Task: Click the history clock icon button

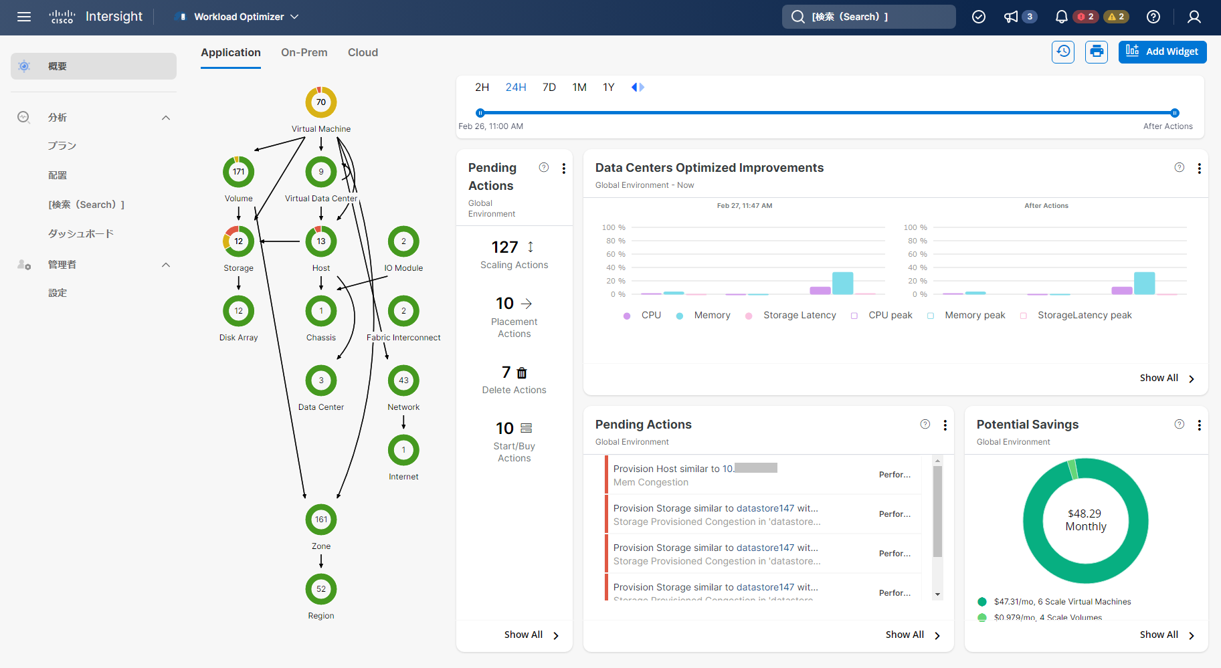Action: coord(1063,51)
